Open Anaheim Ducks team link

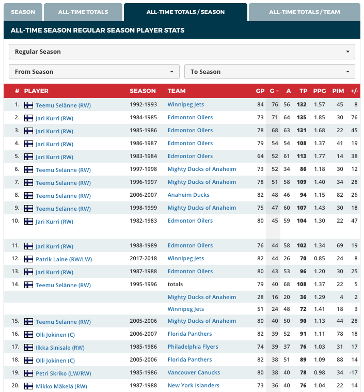coord(188,195)
